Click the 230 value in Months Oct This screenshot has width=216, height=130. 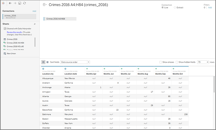[186, 114]
